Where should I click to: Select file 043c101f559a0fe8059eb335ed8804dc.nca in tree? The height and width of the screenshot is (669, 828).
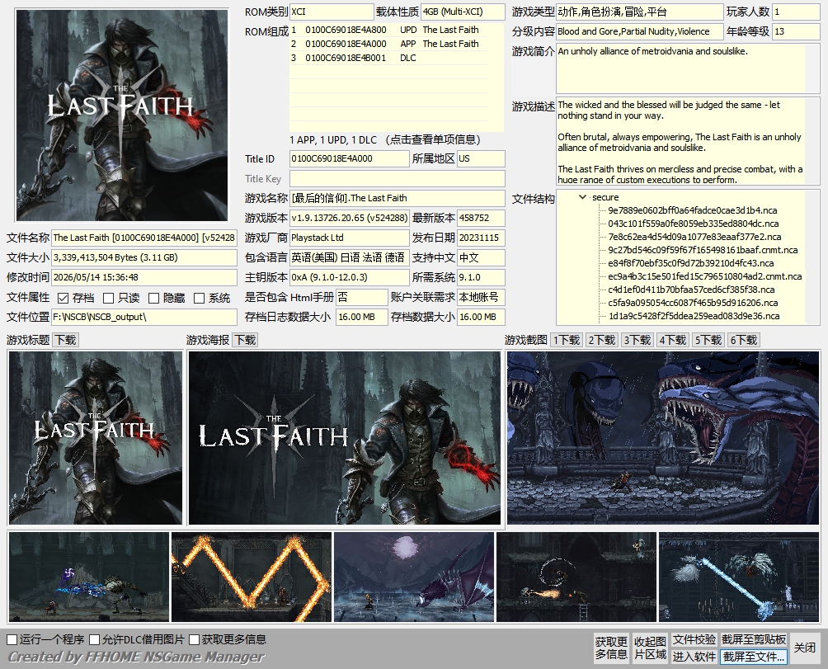(x=693, y=224)
